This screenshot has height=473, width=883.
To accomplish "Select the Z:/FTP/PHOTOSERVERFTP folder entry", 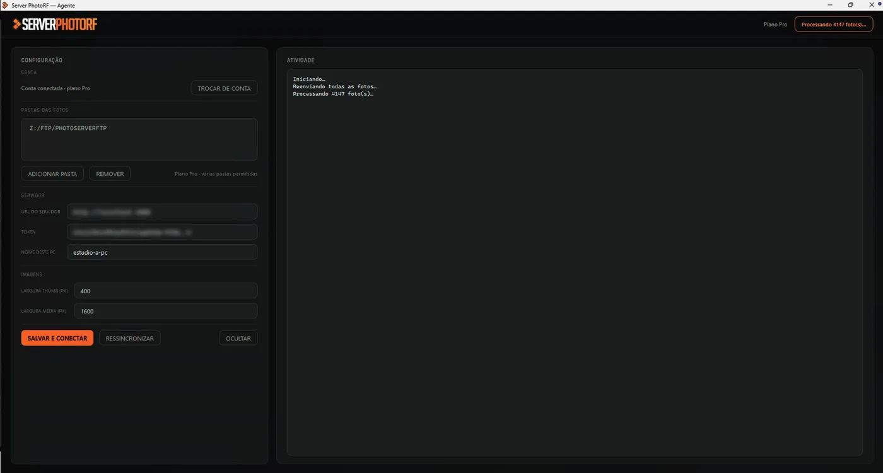I will point(68,128).
